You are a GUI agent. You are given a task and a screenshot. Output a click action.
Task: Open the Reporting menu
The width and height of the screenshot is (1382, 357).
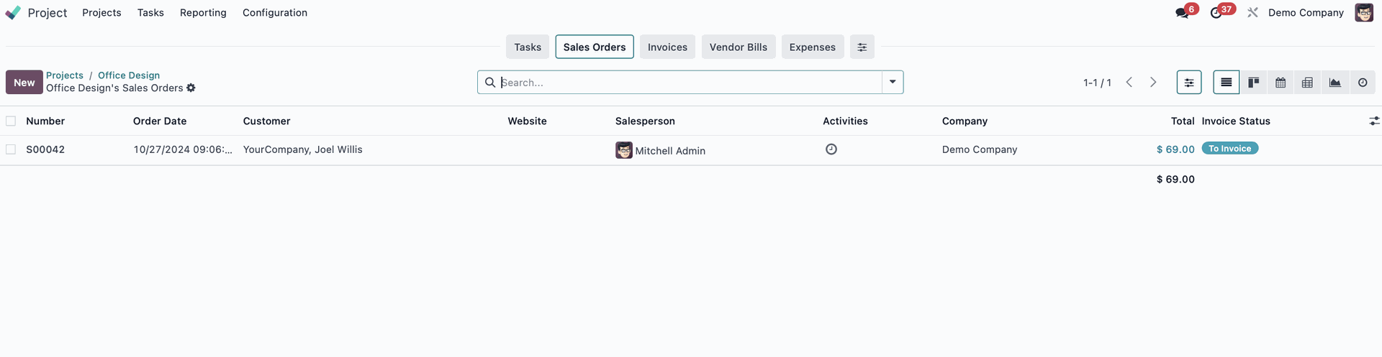(x=203, y=12)
